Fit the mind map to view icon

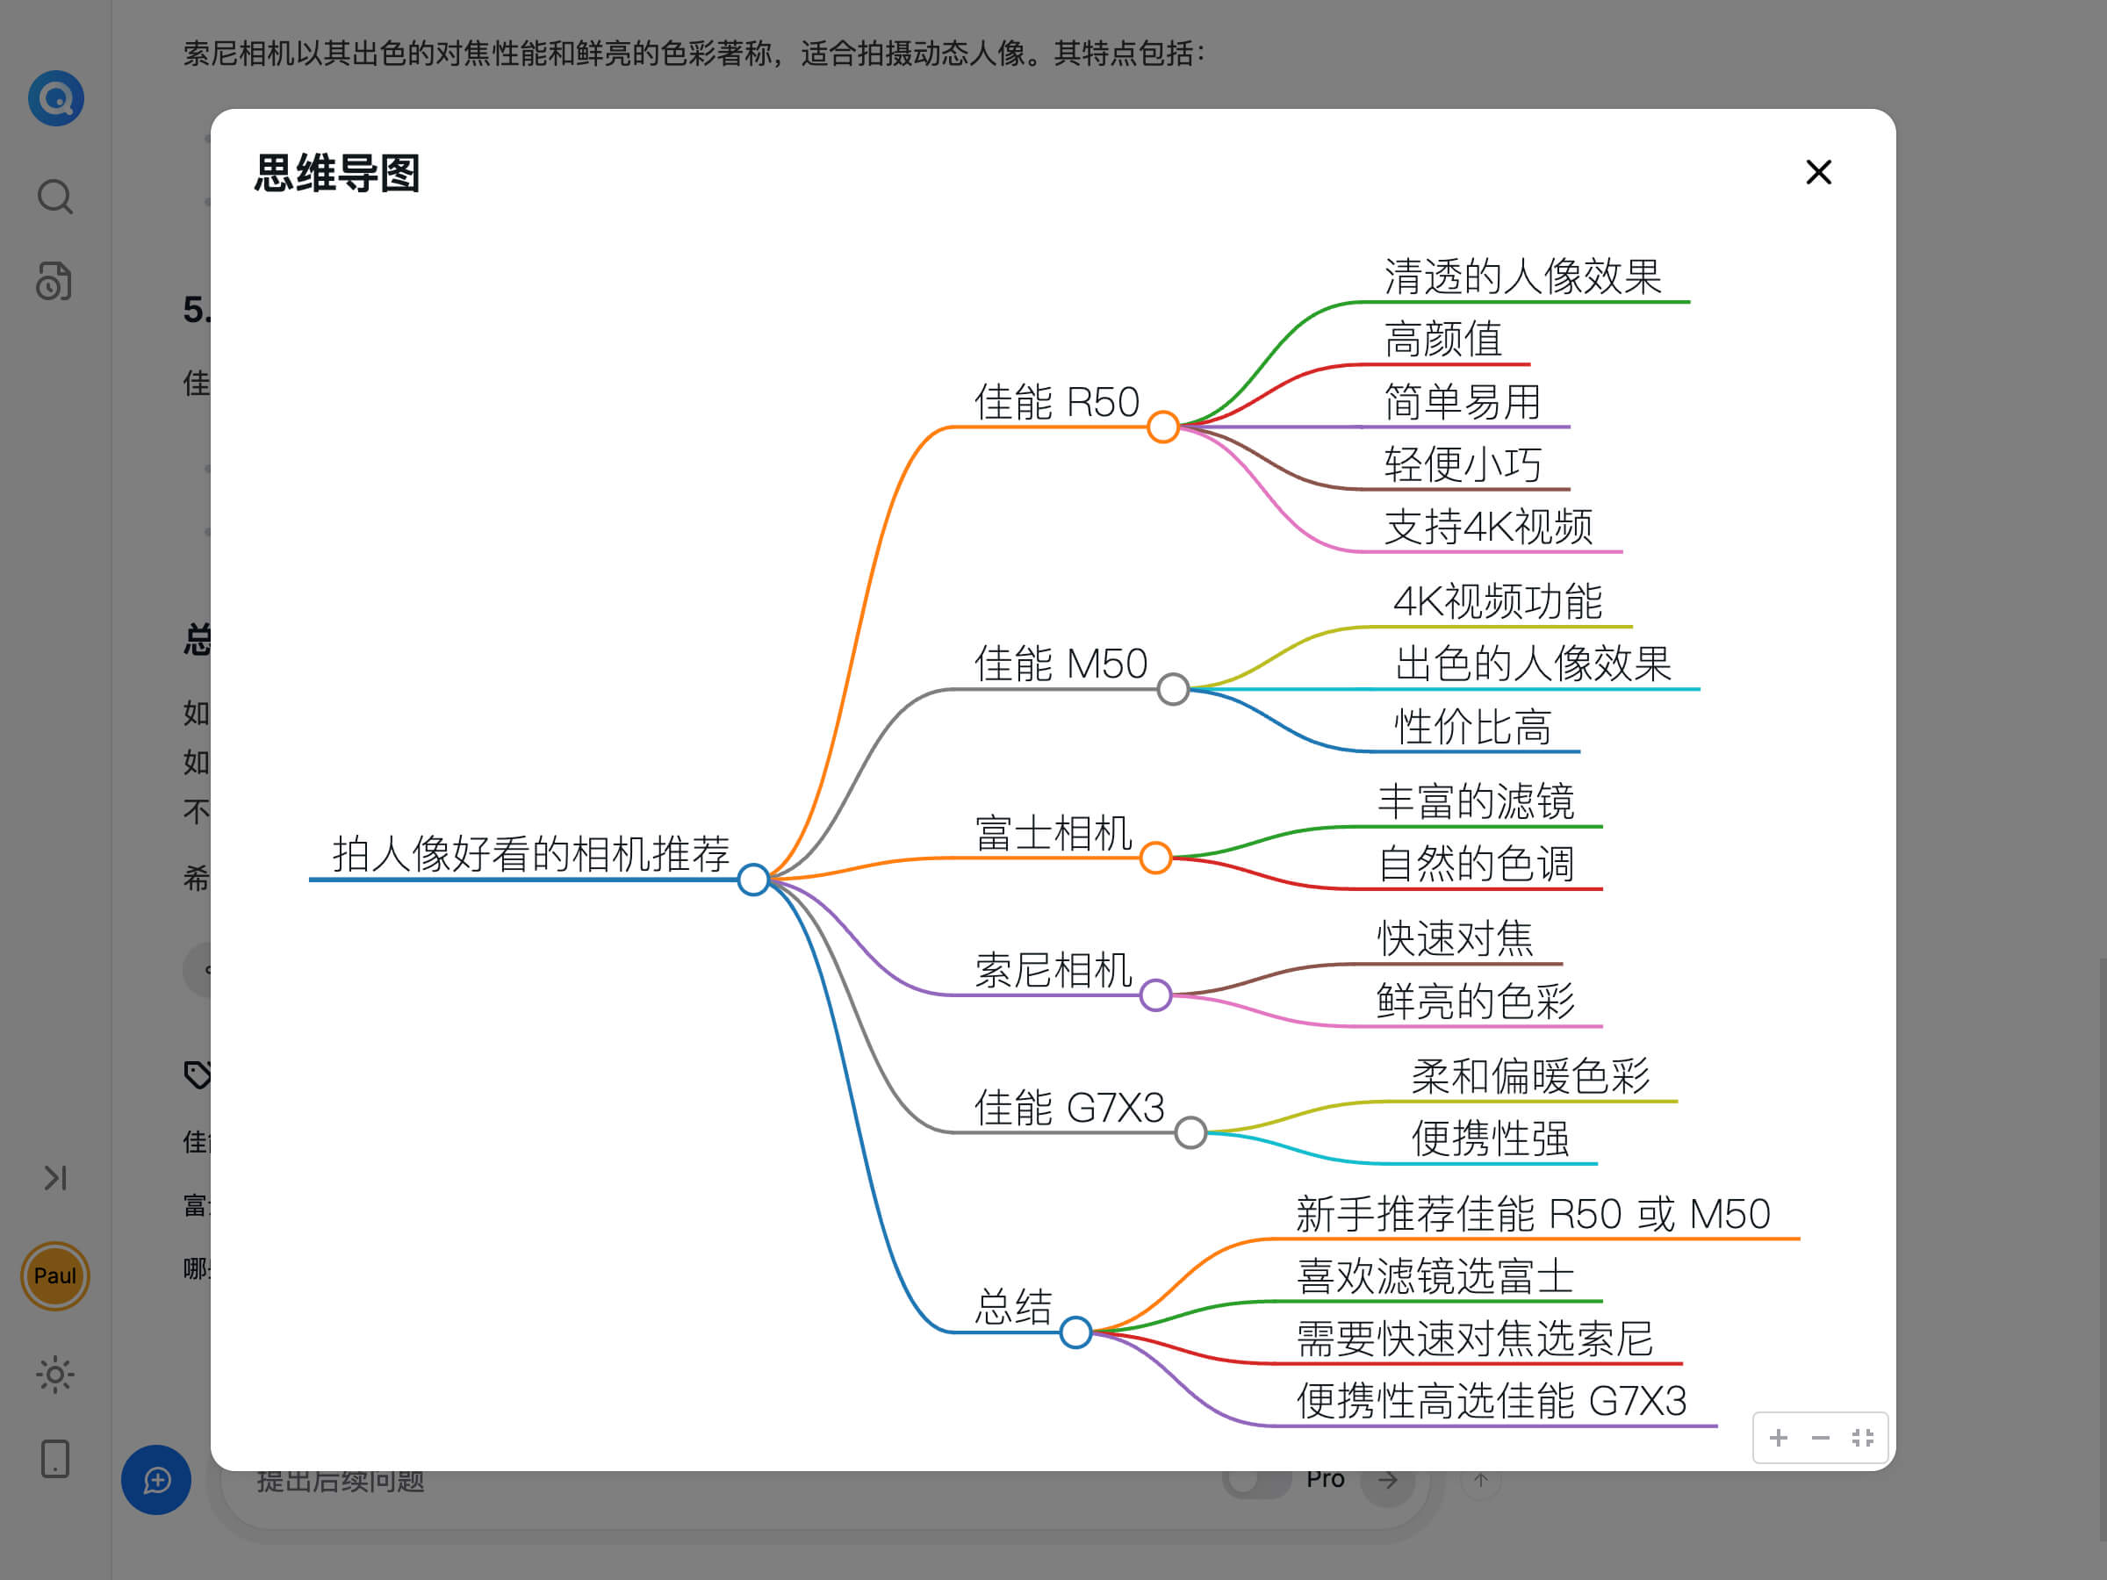coord(1862,1437)
